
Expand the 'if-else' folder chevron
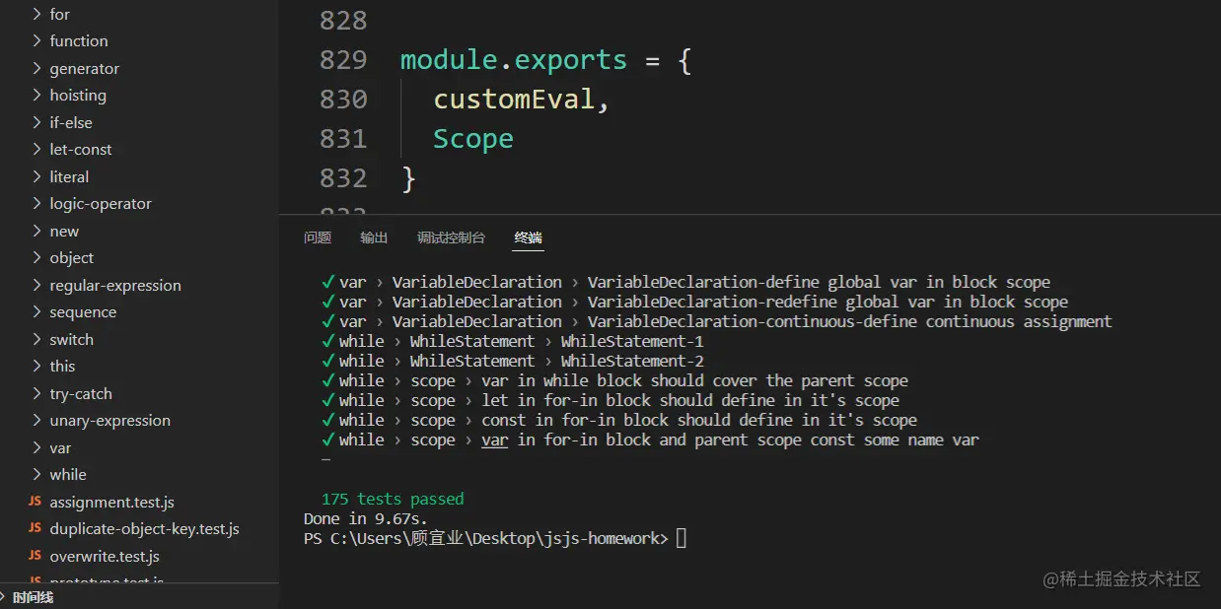(36, 122)
